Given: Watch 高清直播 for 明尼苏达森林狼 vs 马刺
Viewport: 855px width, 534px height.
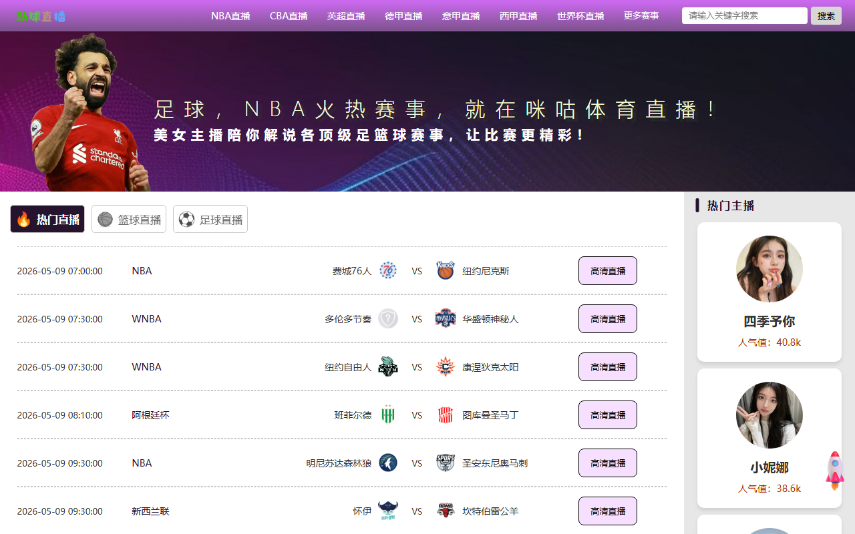Looking at the screenshot, I should click(608, 463).
